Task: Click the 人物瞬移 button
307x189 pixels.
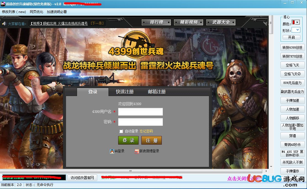Action: (x=293, y=118)
